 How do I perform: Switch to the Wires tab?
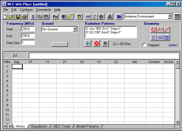(x=20, y=126)
